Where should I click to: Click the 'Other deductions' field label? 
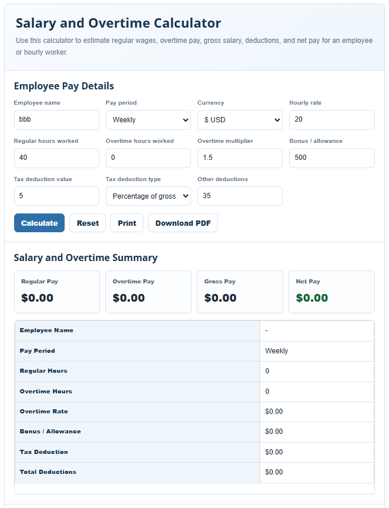223,179
